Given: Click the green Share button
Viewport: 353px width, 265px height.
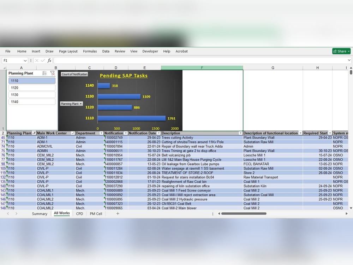Looking at the screenshot, I should tap(341, 51).
